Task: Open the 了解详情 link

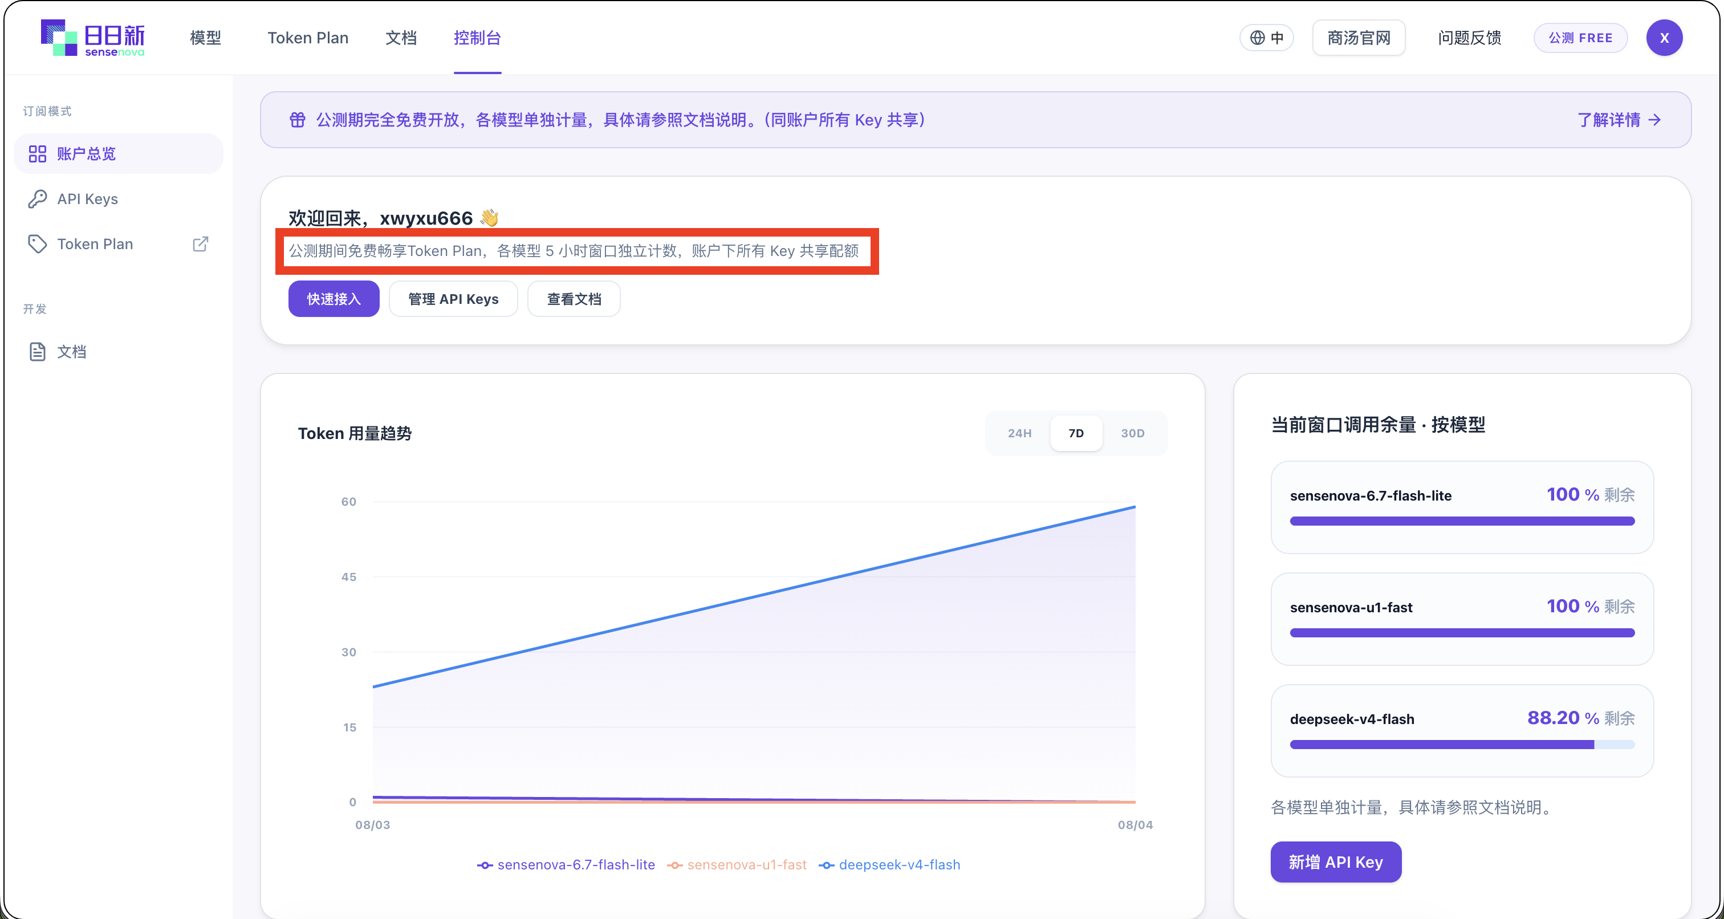Action: click(x=1619, y=120)
